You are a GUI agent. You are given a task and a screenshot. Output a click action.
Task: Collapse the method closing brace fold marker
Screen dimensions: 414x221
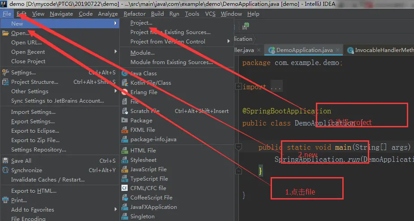click(x=238, y=171)
